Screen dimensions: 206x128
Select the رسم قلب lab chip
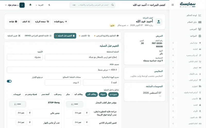[x=58, y=94]
